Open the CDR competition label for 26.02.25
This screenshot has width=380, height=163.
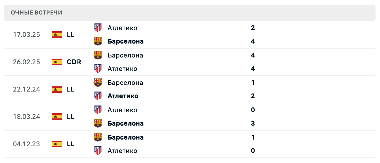[x=74, y=62]
